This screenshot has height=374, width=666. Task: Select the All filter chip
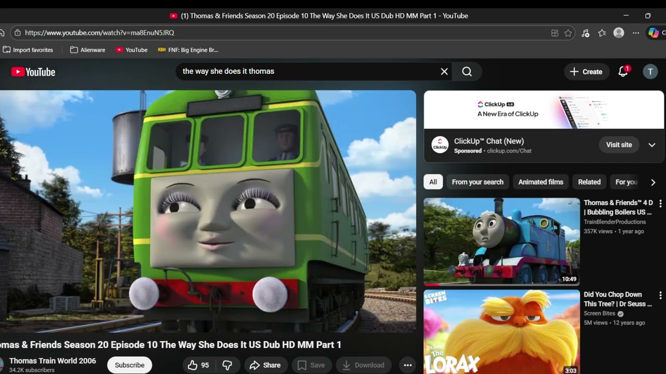(433, 182)
